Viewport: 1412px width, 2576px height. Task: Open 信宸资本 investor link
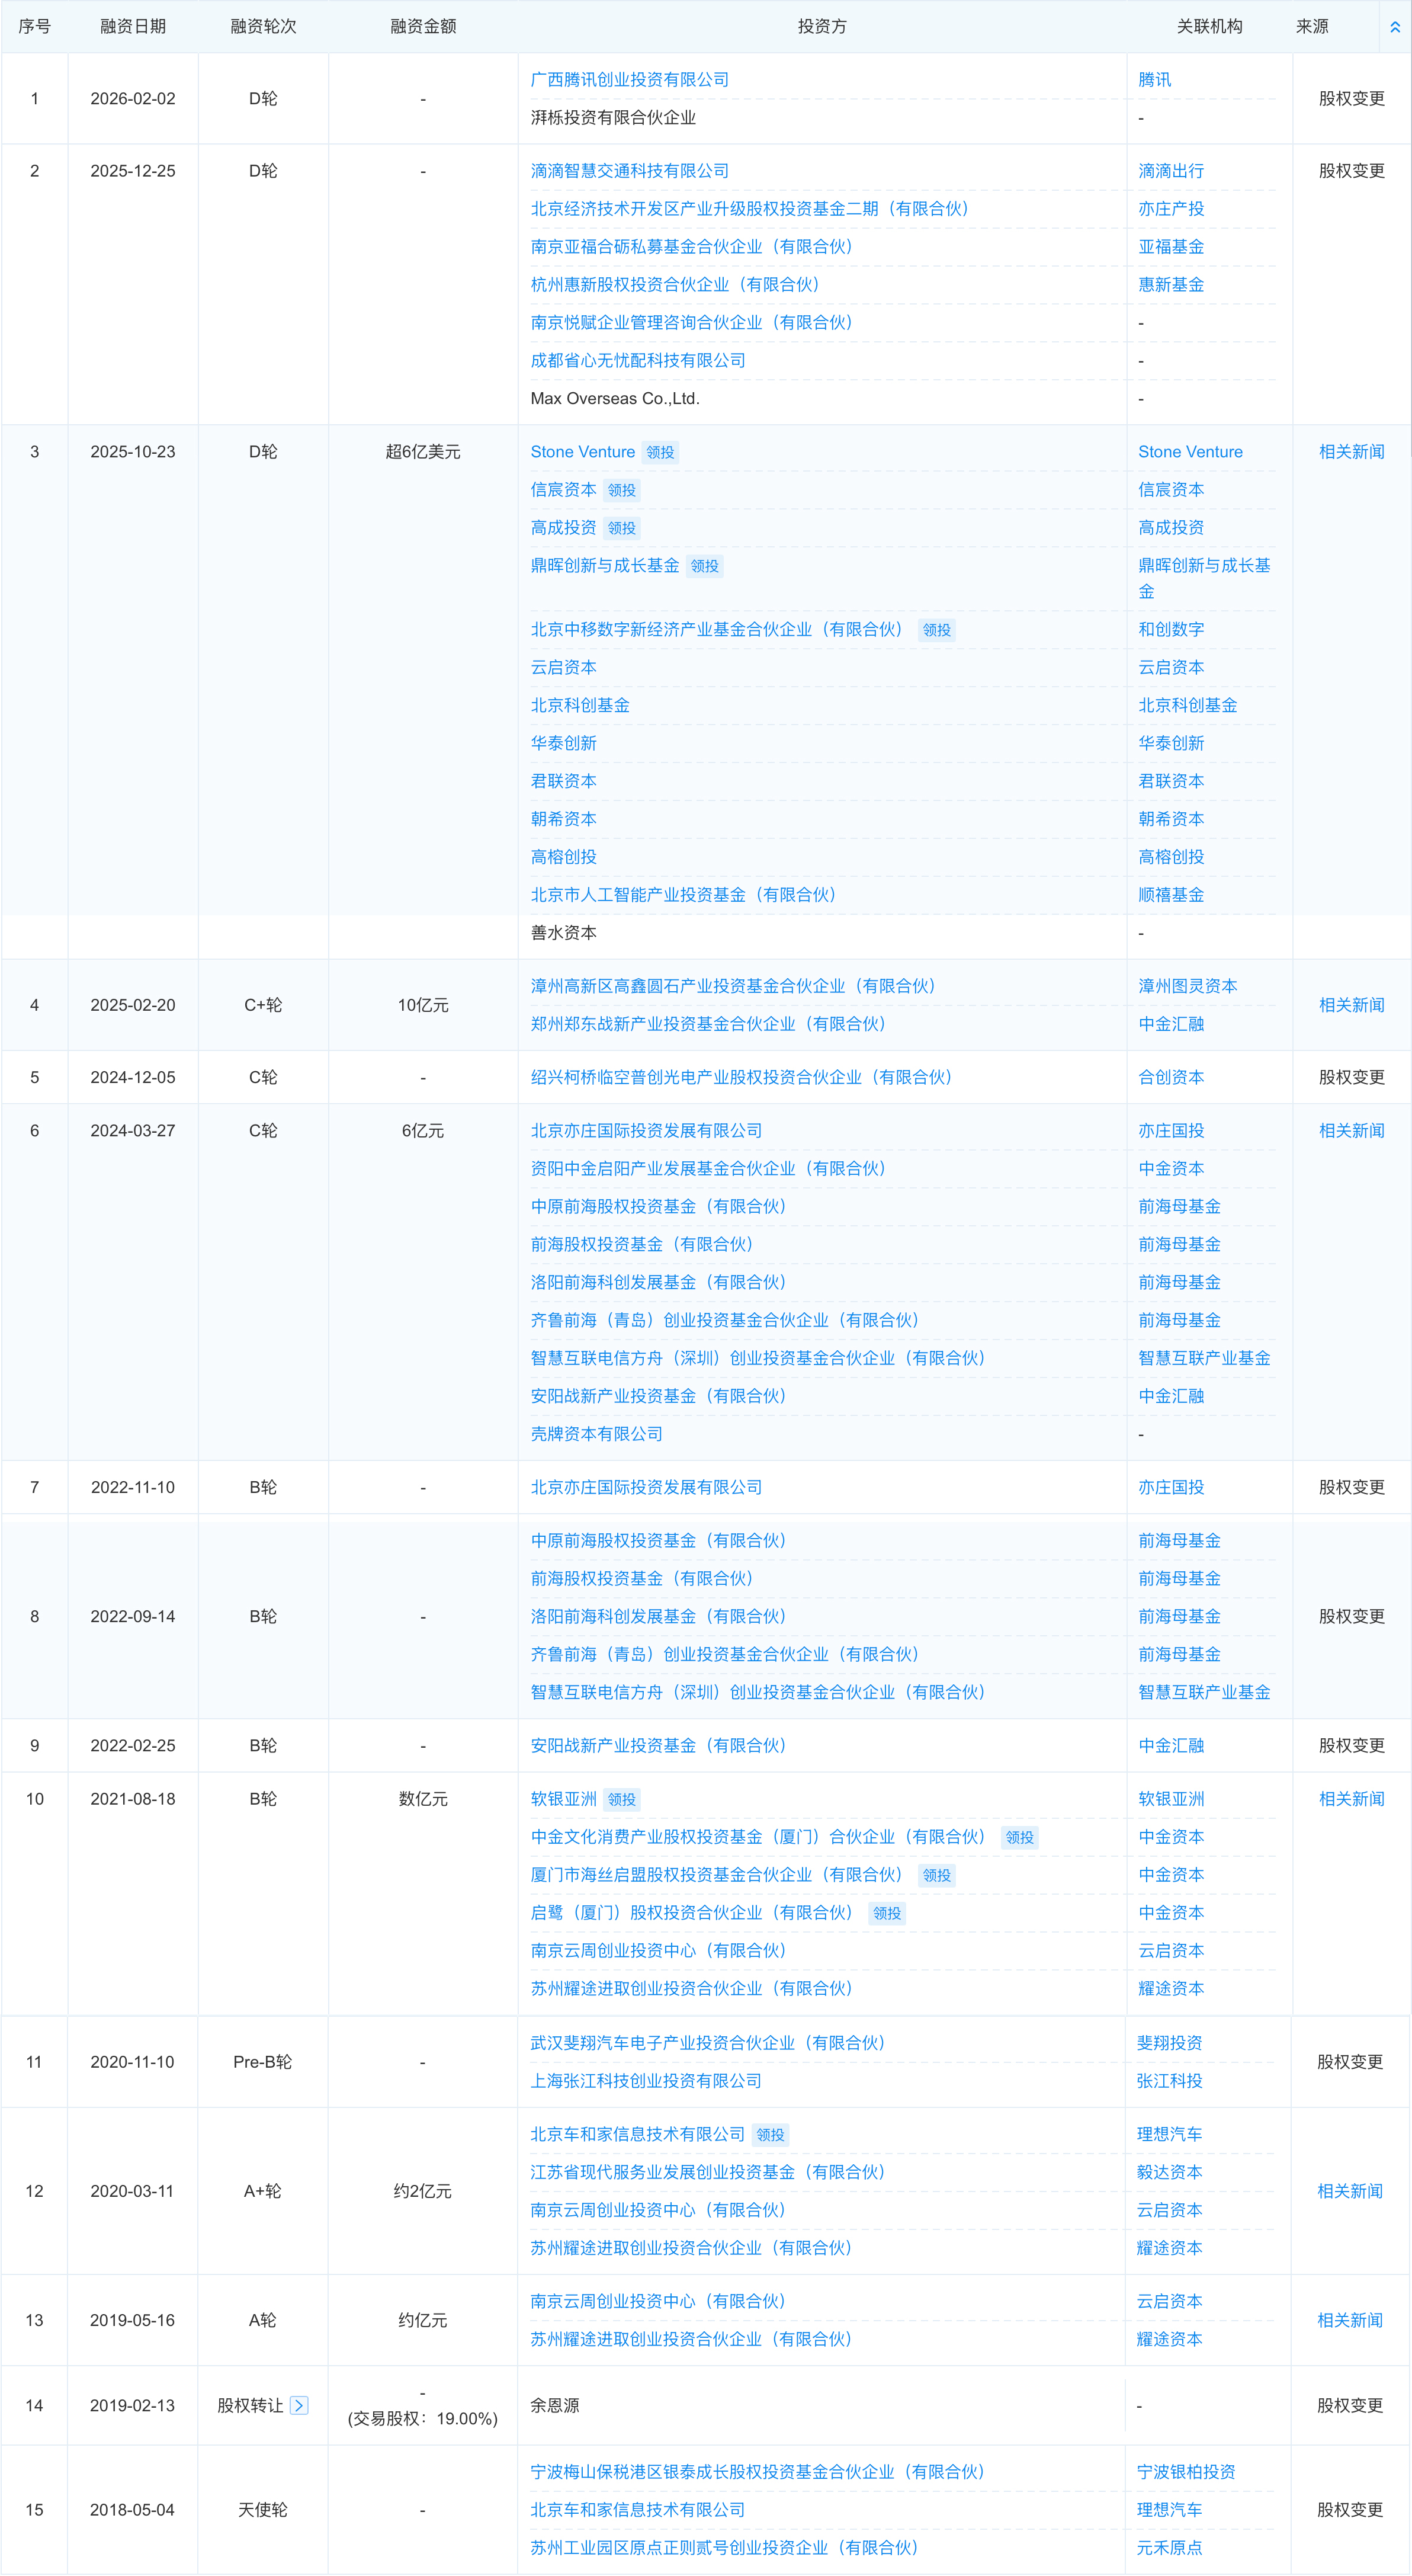point(563,490)
